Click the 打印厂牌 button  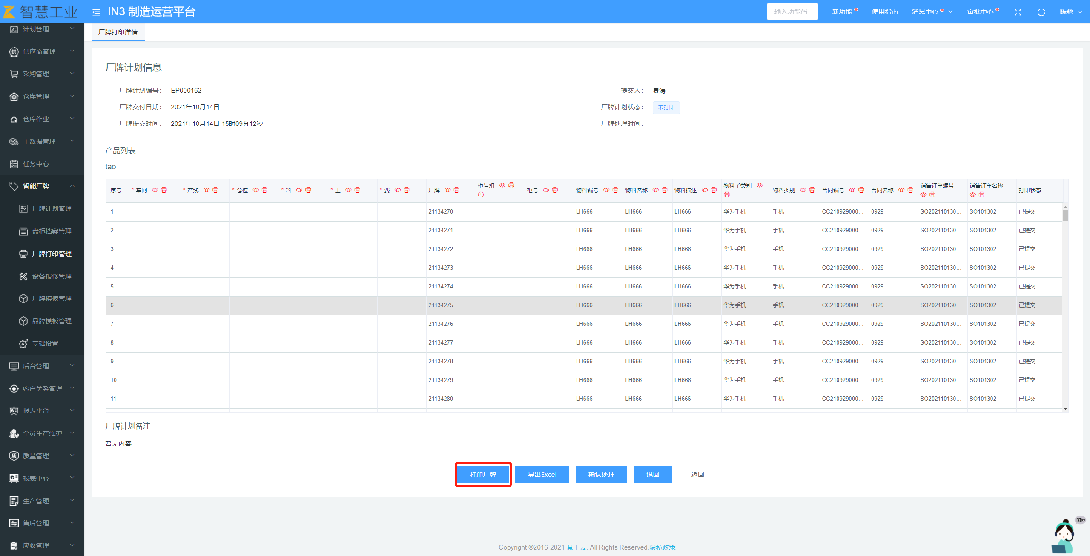[483, 474]
